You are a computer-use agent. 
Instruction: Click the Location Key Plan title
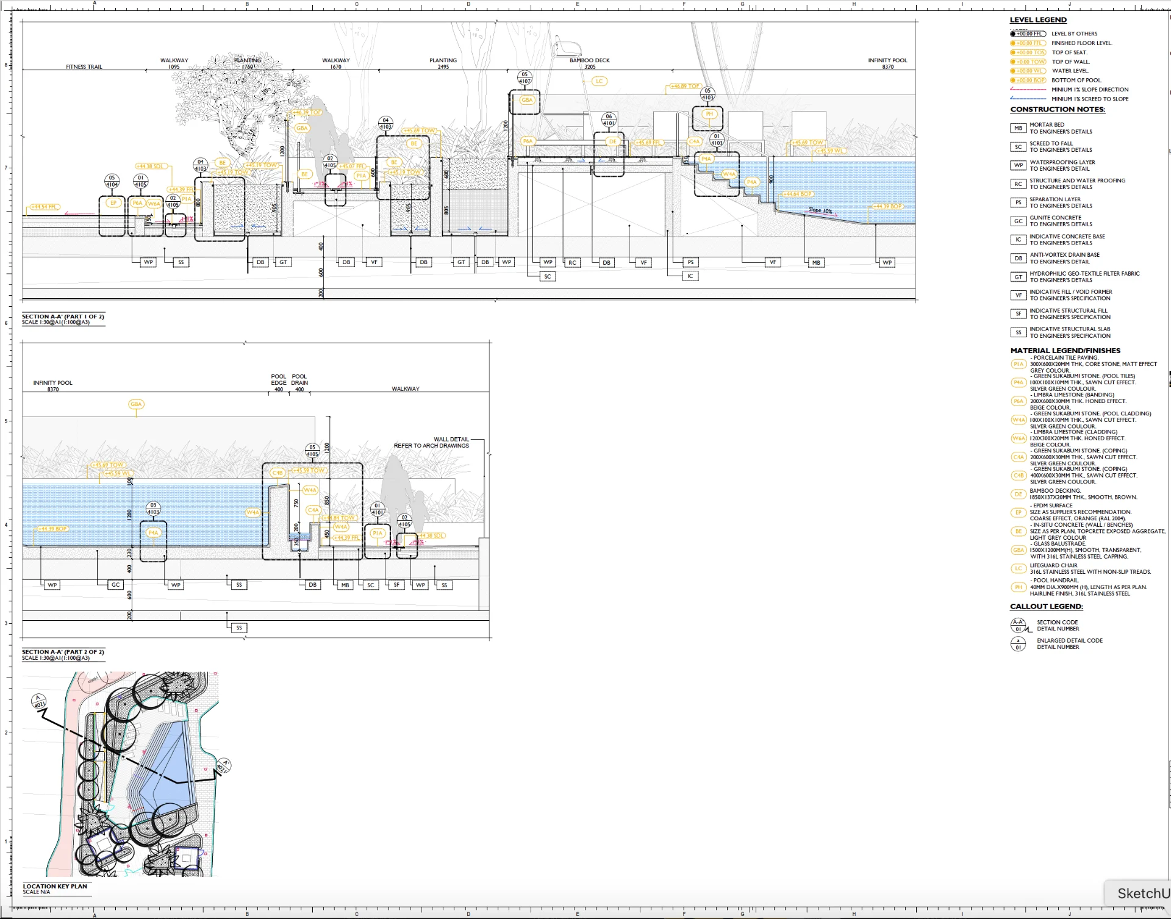[x=55, y=886]
